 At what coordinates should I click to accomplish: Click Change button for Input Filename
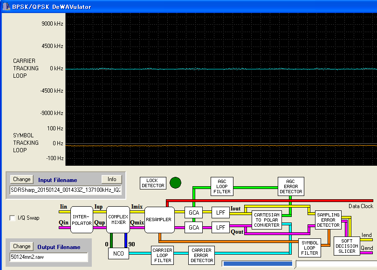point(21,179)
